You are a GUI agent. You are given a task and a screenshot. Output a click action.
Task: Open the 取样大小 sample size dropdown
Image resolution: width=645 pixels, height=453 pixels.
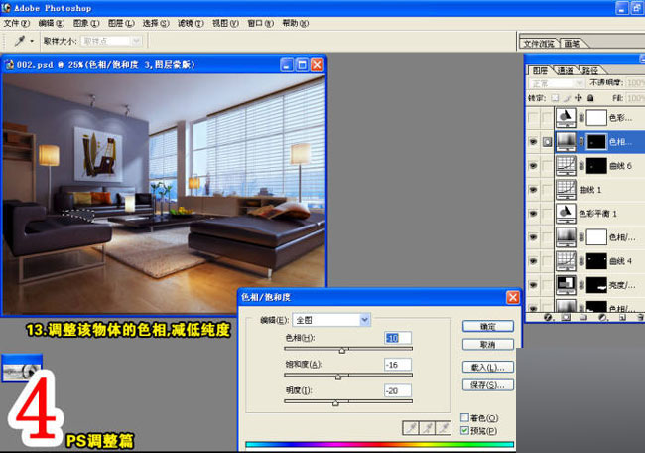click(112, 41)
